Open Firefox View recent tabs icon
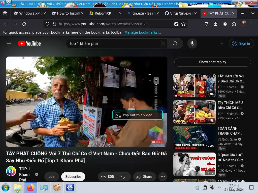 tap(5, 13)
